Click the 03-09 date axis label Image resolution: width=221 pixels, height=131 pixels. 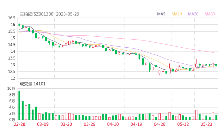pyautogui.click(x=43, y=124)
